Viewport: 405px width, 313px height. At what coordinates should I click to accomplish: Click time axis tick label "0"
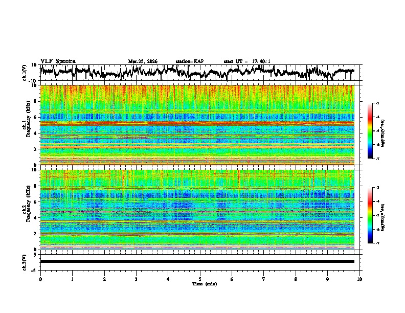[40, 279]
